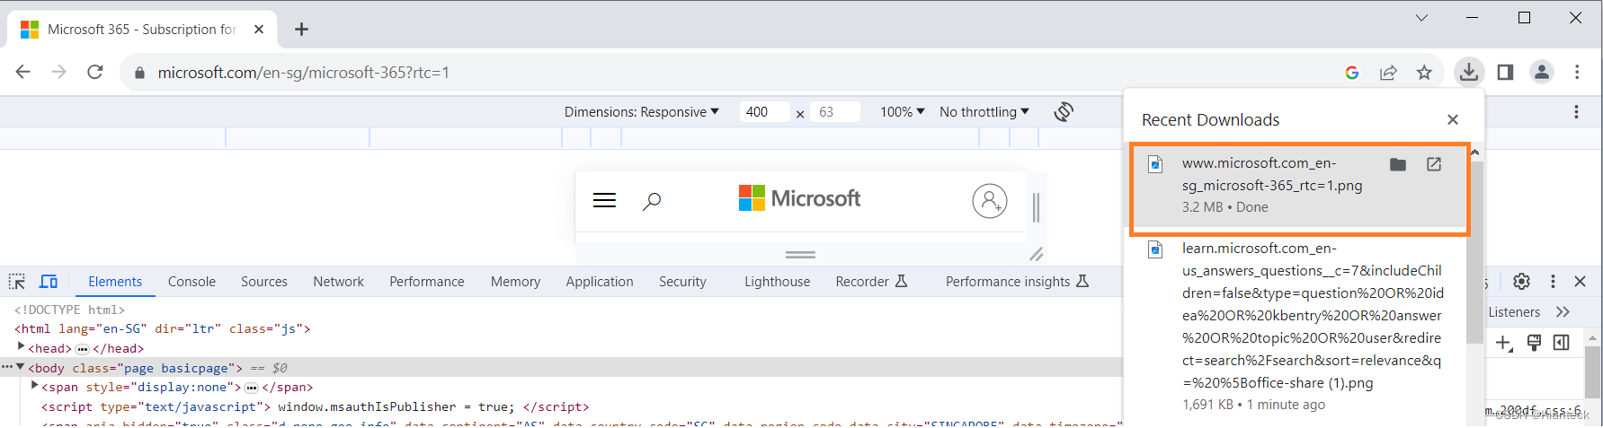Click the viewport width field showing 400
The width and height of the screenshot is (1603, 428).
pyautogui.click(x=764, y=112)
